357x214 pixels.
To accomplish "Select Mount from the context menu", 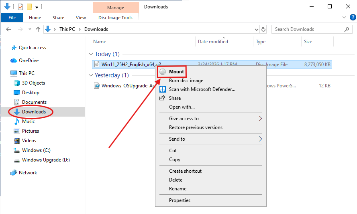I will click(x=176, y=72).
